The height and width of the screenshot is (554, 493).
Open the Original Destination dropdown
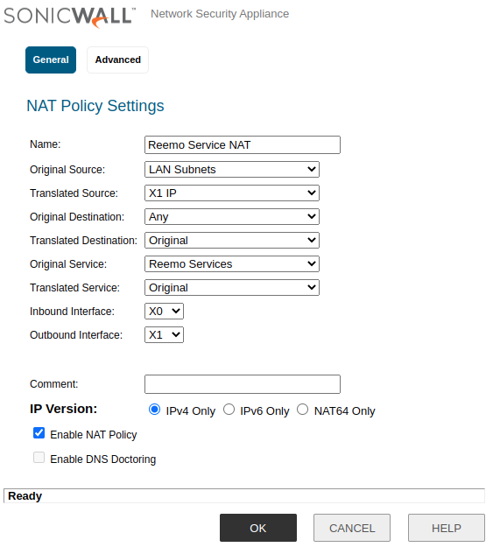coord(232,217)
